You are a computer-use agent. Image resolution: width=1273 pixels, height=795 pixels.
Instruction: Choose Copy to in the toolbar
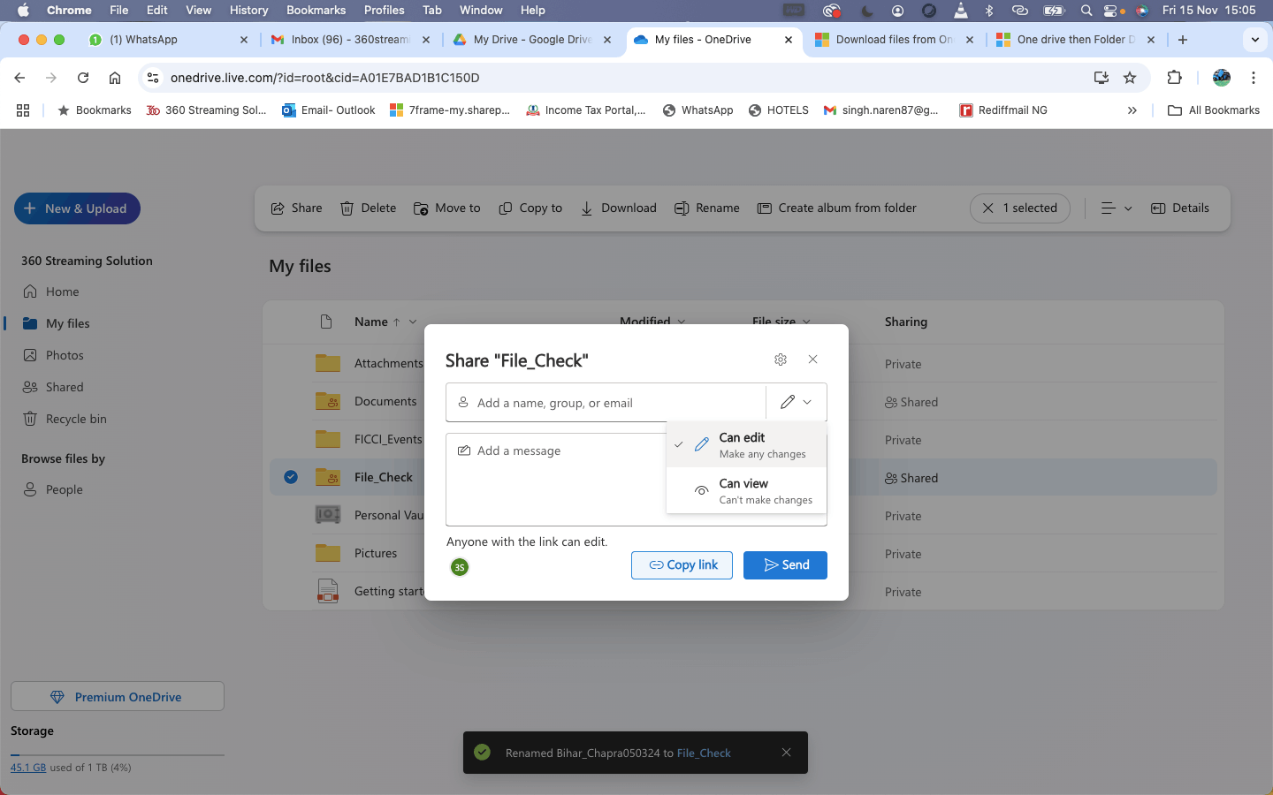point(530,208)
